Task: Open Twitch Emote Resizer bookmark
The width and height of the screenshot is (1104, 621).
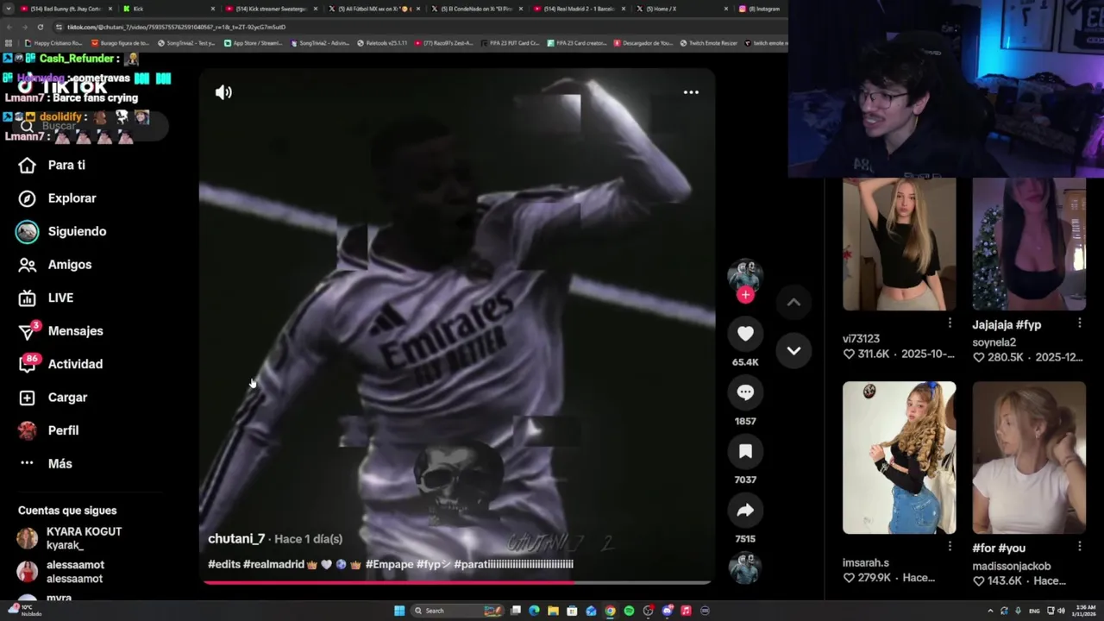Action: [708, 43]
